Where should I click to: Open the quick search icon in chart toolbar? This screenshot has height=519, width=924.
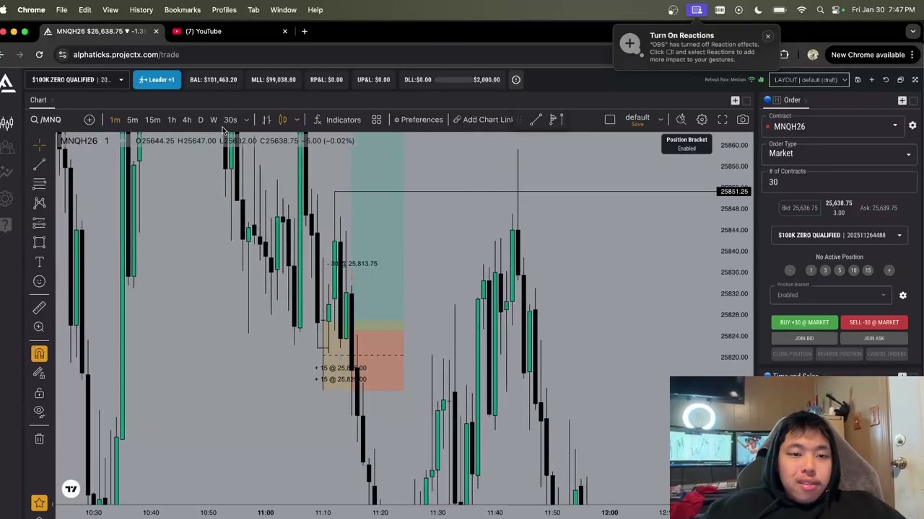pyautogui.click(x=681, y=120)
